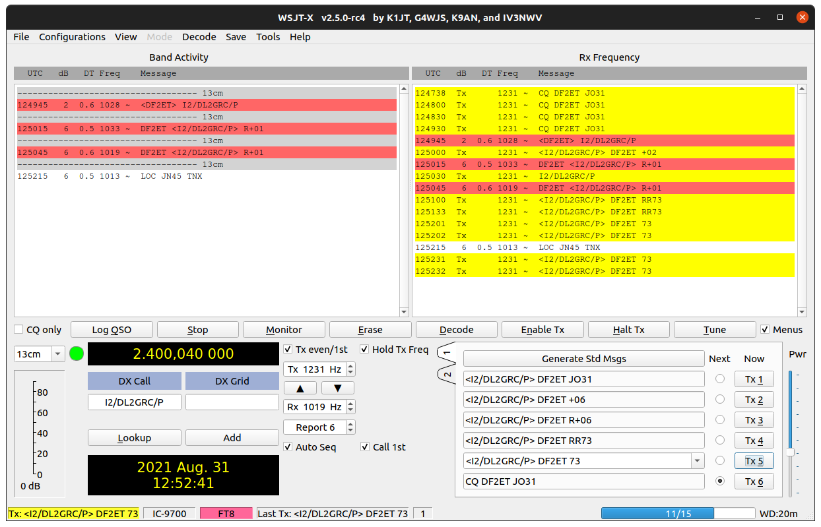
Task: Select Next radio for Tx 5 message
Action: 720,461
